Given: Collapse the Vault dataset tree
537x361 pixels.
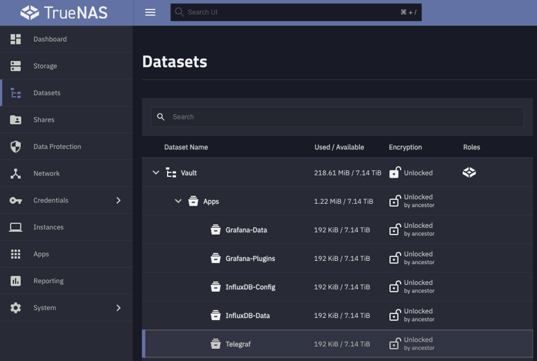Looking at the screenshot, I should pyautogui.click(x=156, y=173).
